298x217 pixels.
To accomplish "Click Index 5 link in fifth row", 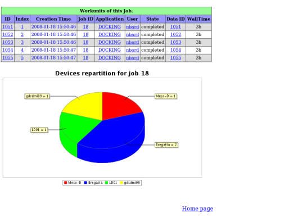I will (22, 58).
